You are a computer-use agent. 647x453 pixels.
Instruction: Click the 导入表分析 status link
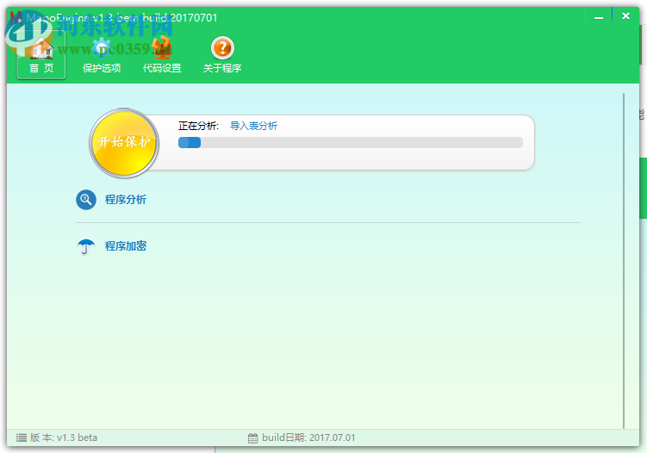coord(253,126)
